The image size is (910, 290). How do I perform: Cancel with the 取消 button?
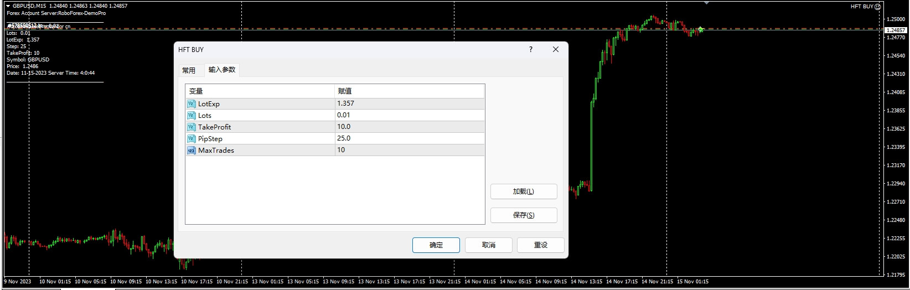pyautogui.click(x=489, y=245)
